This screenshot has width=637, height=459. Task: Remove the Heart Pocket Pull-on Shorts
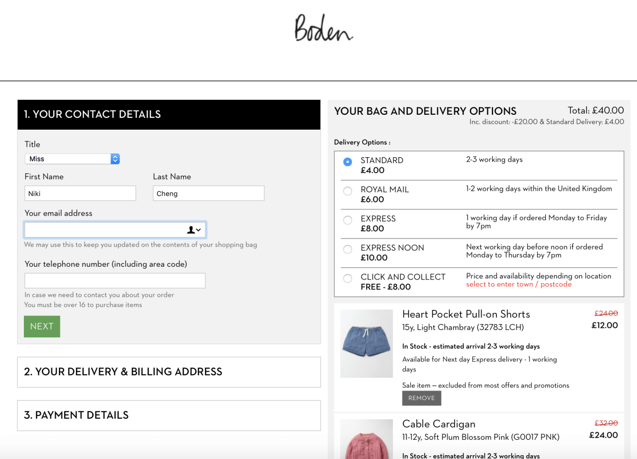[x=421, y=398]
